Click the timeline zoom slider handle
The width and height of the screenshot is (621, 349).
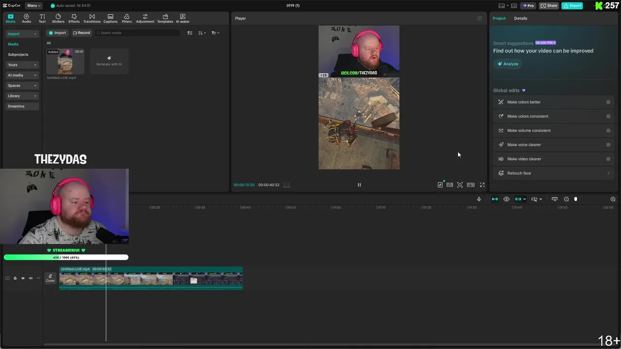(576, 199)
